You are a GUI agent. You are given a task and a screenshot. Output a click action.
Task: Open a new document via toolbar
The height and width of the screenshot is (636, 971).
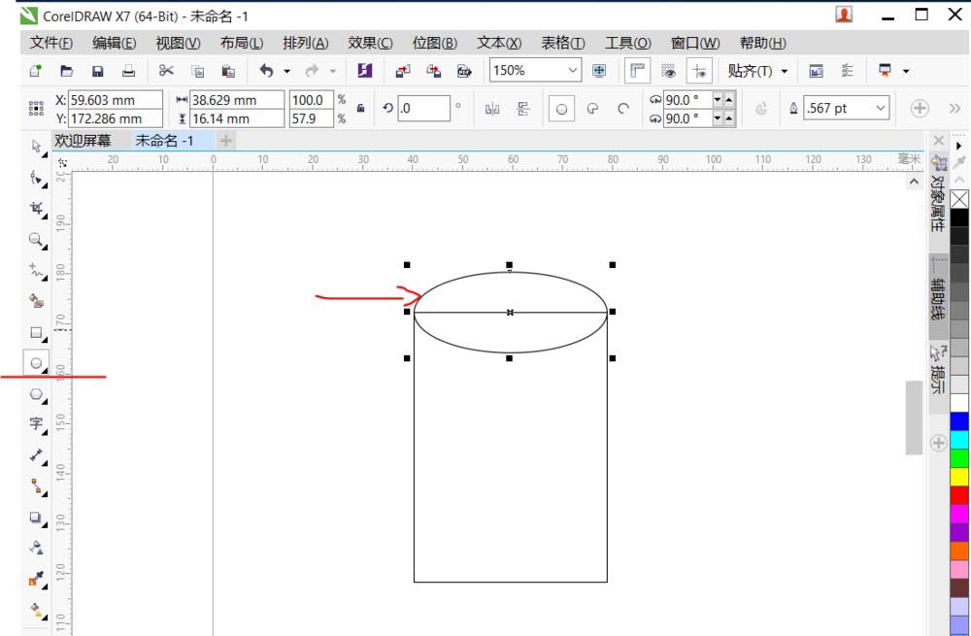point(34,70)
